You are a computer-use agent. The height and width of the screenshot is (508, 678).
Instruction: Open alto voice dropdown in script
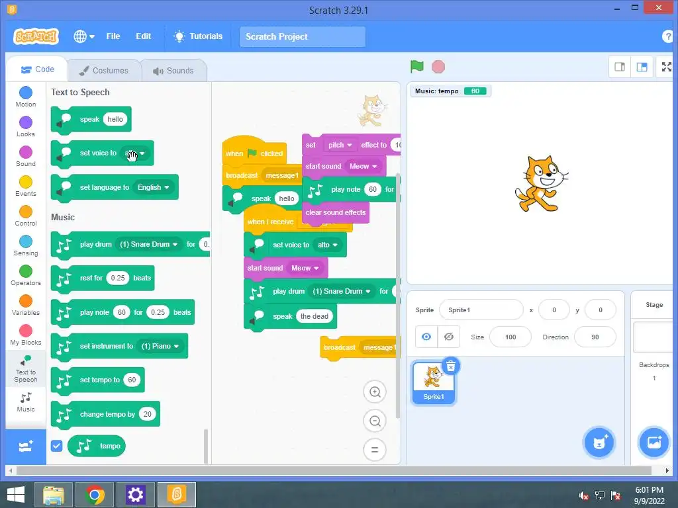[327, 245]
